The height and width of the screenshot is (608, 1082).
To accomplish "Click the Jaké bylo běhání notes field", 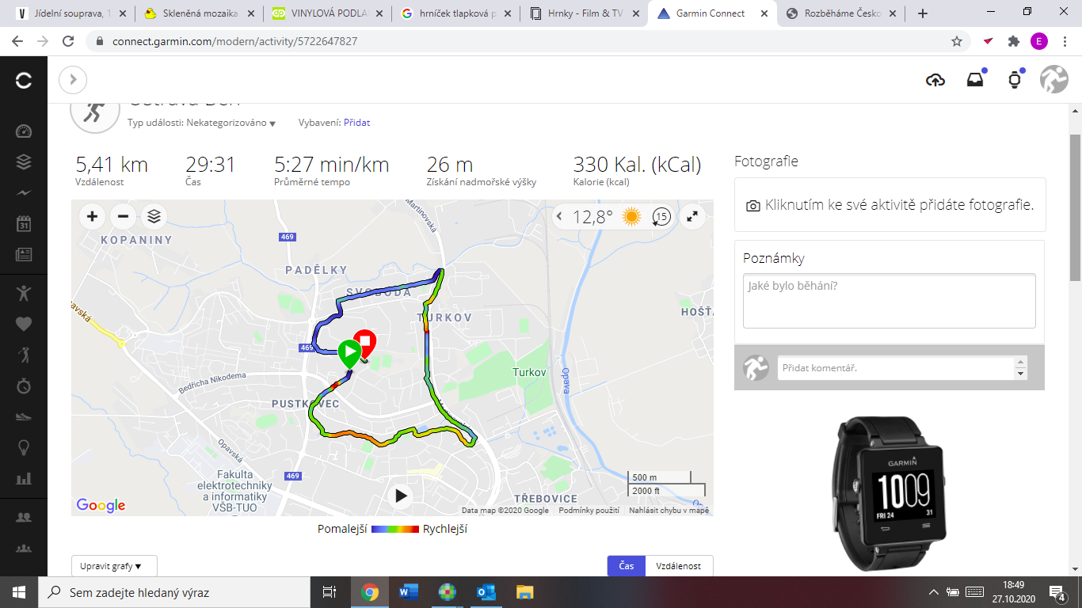I will pos(889,301).
